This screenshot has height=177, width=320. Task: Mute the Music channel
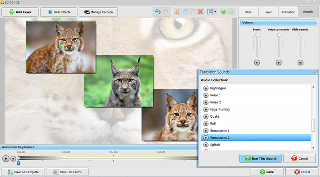[257, 63]
